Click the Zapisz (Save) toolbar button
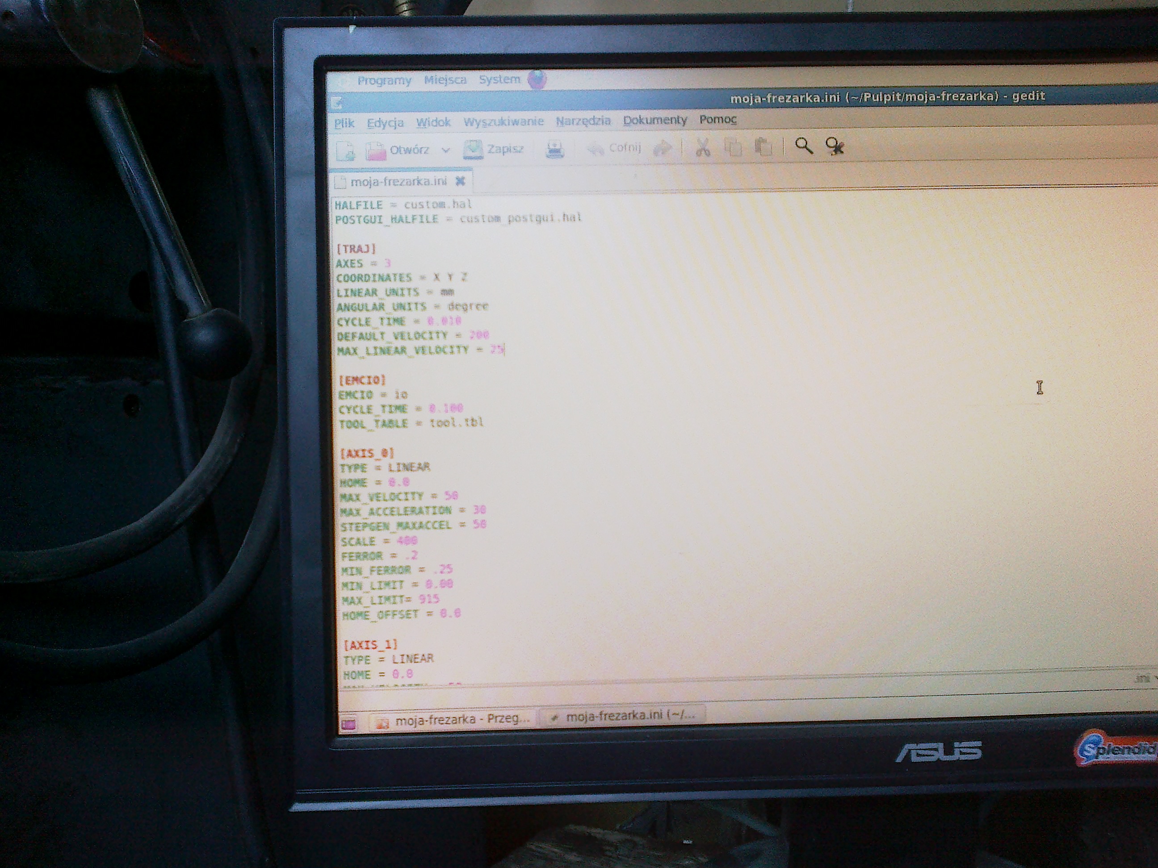The width and height of the screenshot is (1158, 868). coord(494,149)
